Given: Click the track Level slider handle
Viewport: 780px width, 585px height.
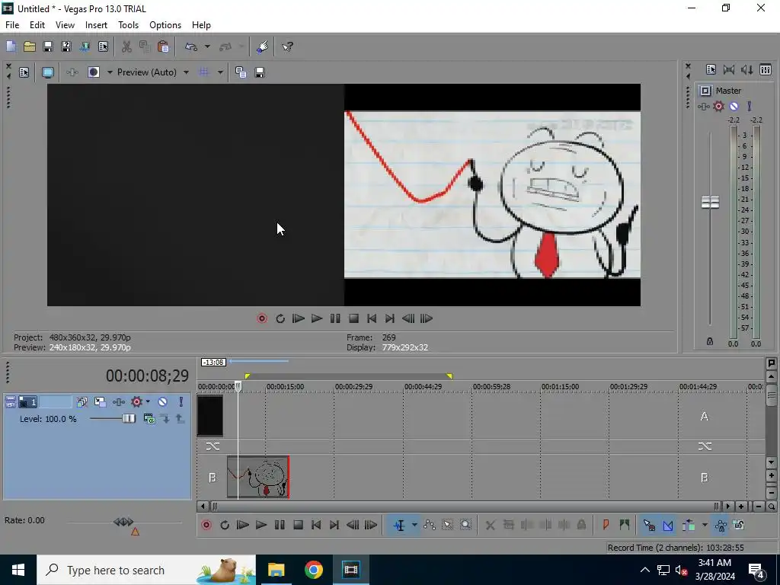Looking at the screenshot, I should [x=129, y=419].
